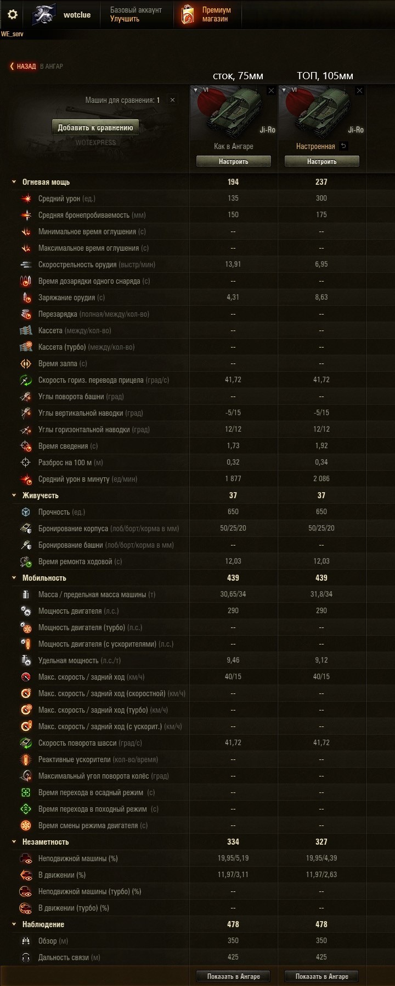This screenshot has width=395, height=986.
Task: Click the Премиум магазин shopping bag icon
Action: (188, 15)
